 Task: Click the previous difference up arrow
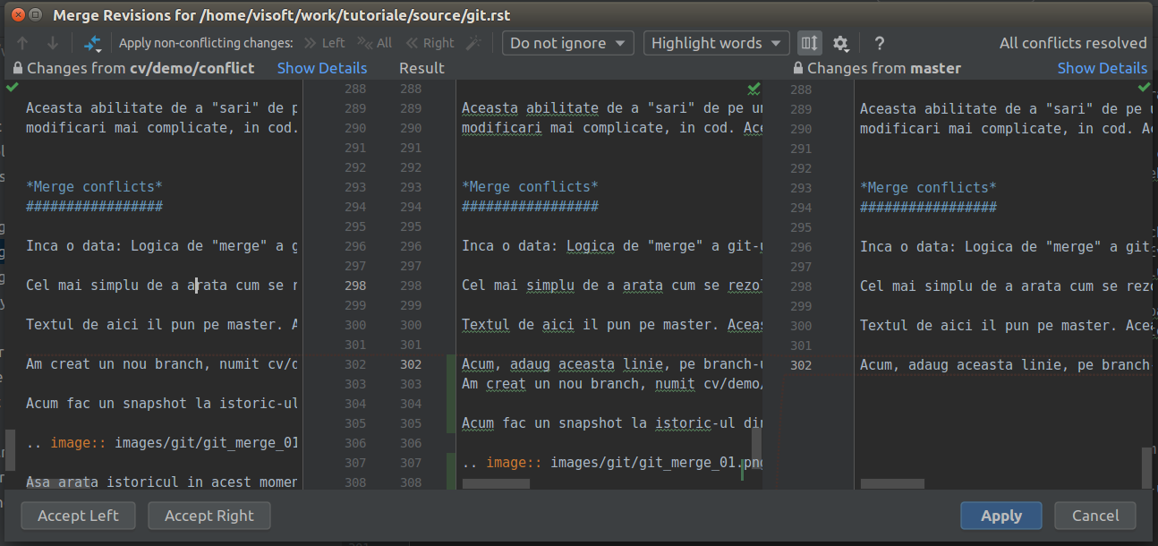pyautogui.click(x=23, y=43)
